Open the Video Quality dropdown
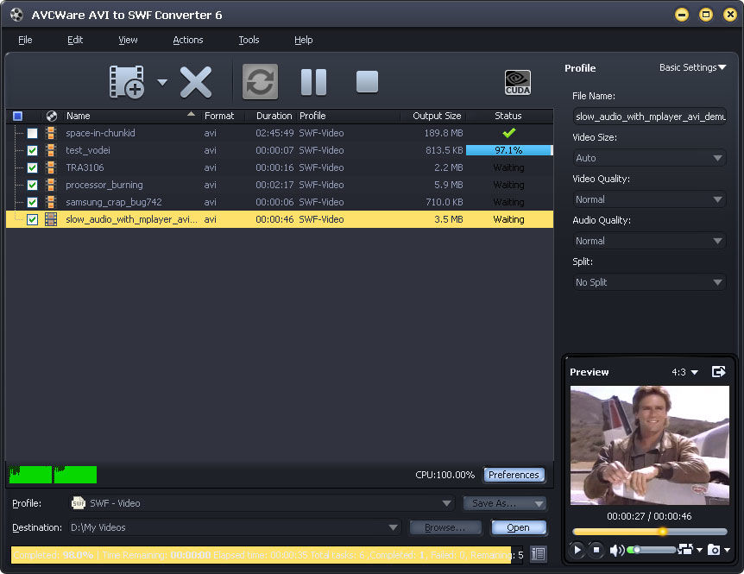 click(x=649, y=199)
